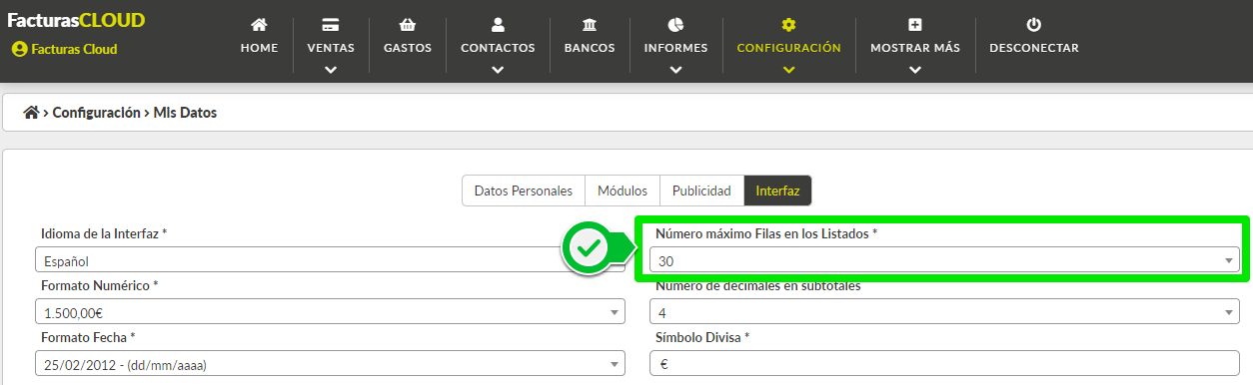Viewport: 1253px width, 385px height.
Task: Expand the Contactos menu chevron
Action: [x=498, y=70]
